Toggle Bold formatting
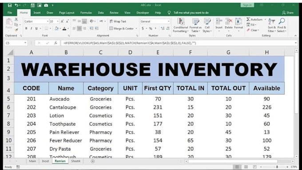 (26, 28)
